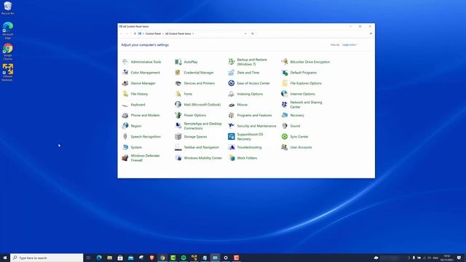466x262 pixels.
Task: Open the View by Large icons dropdown
Action: click(x=349, y=45)
